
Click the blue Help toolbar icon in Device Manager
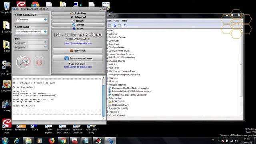click(115, 25)
